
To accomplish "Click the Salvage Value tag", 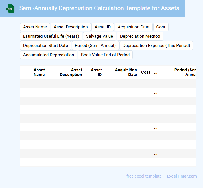I will click(99, 36).
